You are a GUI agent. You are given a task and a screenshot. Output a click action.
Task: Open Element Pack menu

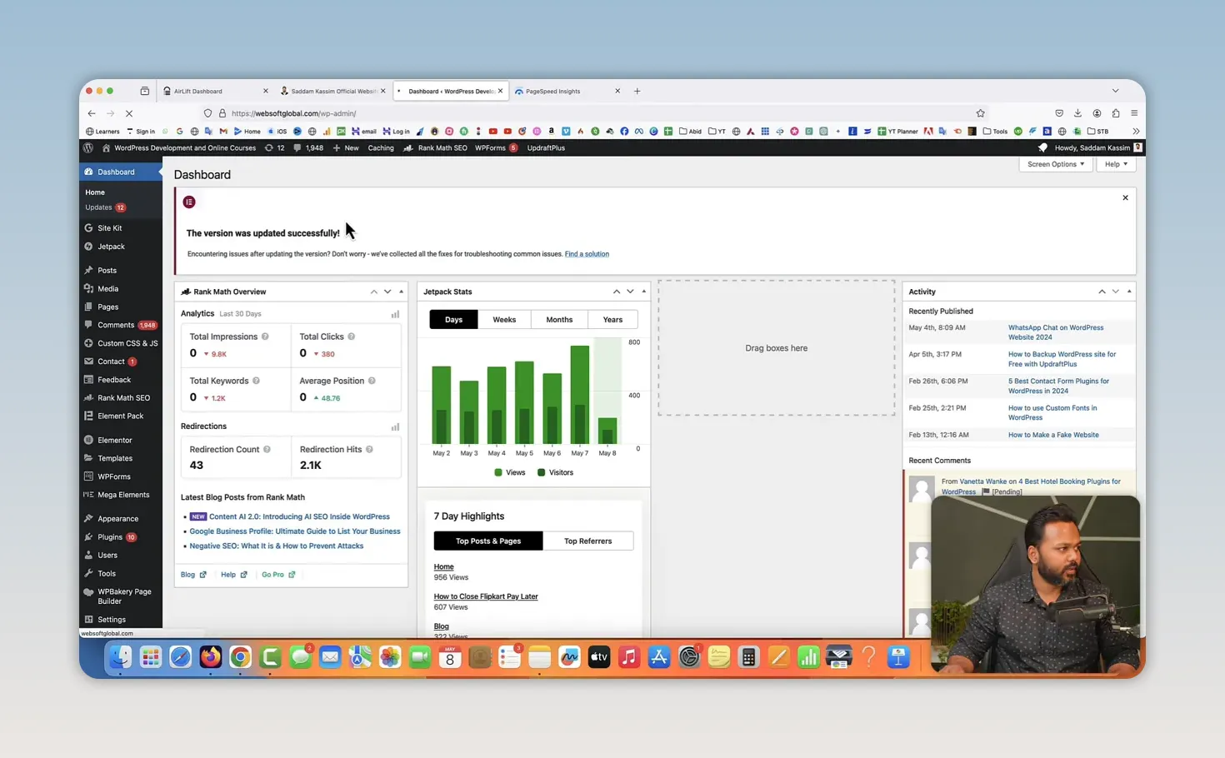pyautogui.click(x=120, y=416)
